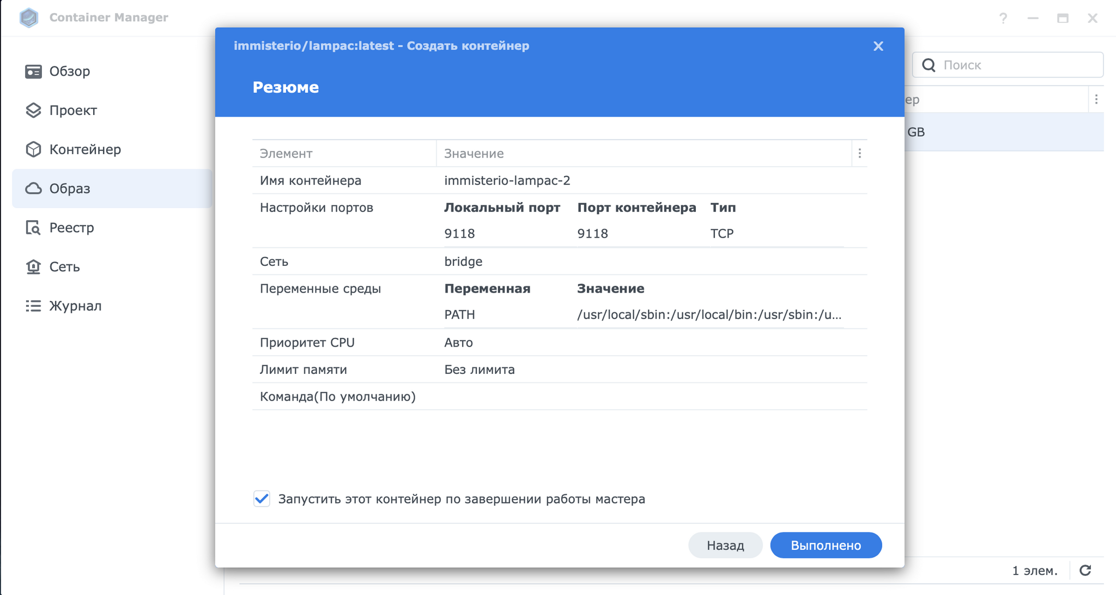This screenshot has width=1116, height=595.
Task: Click the Сеть network icon
Action: click(33, 267)
